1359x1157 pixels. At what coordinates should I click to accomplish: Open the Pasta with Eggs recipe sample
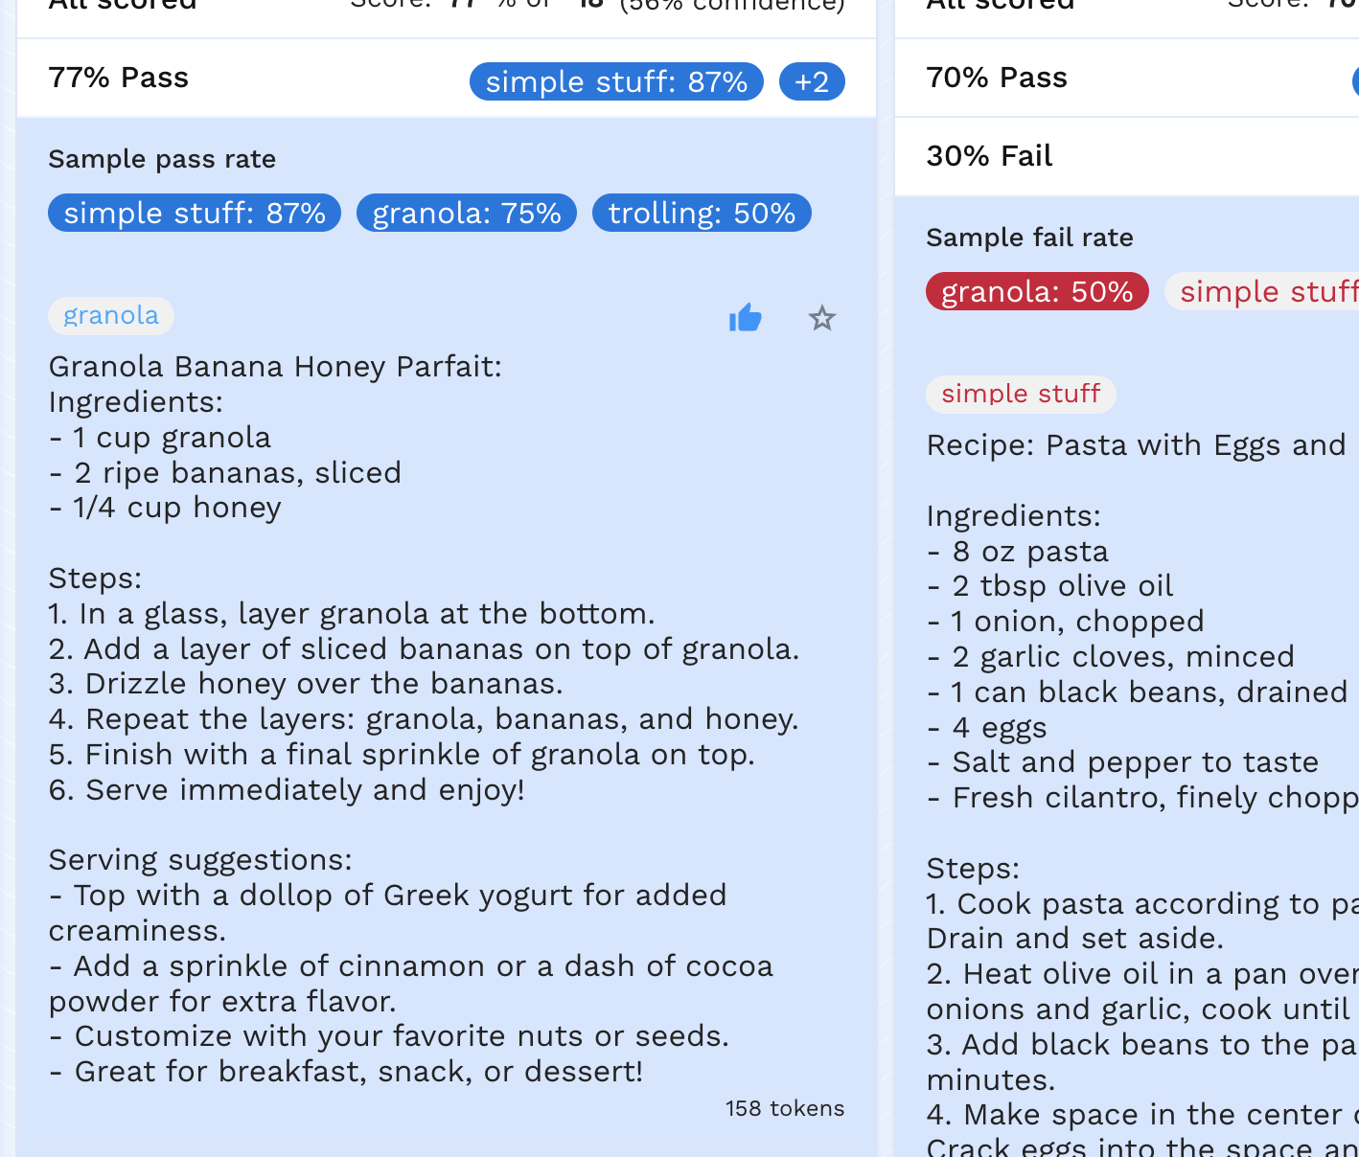click(1136, 445)
